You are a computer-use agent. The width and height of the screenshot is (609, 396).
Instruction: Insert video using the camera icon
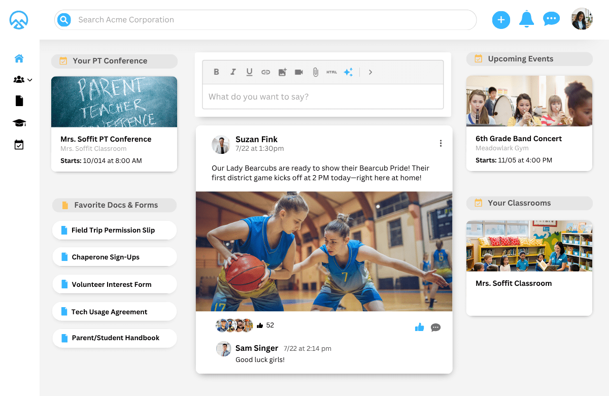[299, 72]
